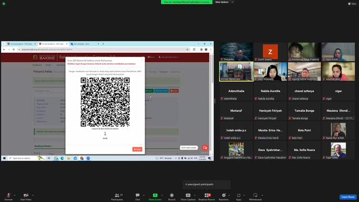Expand audio options arrow next to Unmute
The width and height of the screenshot is (359, 202).
[x=15, y=195]
